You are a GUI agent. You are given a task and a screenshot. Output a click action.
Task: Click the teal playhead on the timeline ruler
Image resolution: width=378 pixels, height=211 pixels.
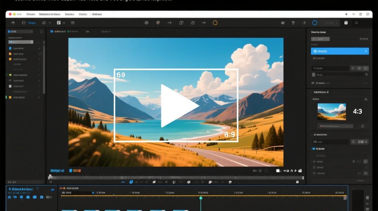pos(201,198)
